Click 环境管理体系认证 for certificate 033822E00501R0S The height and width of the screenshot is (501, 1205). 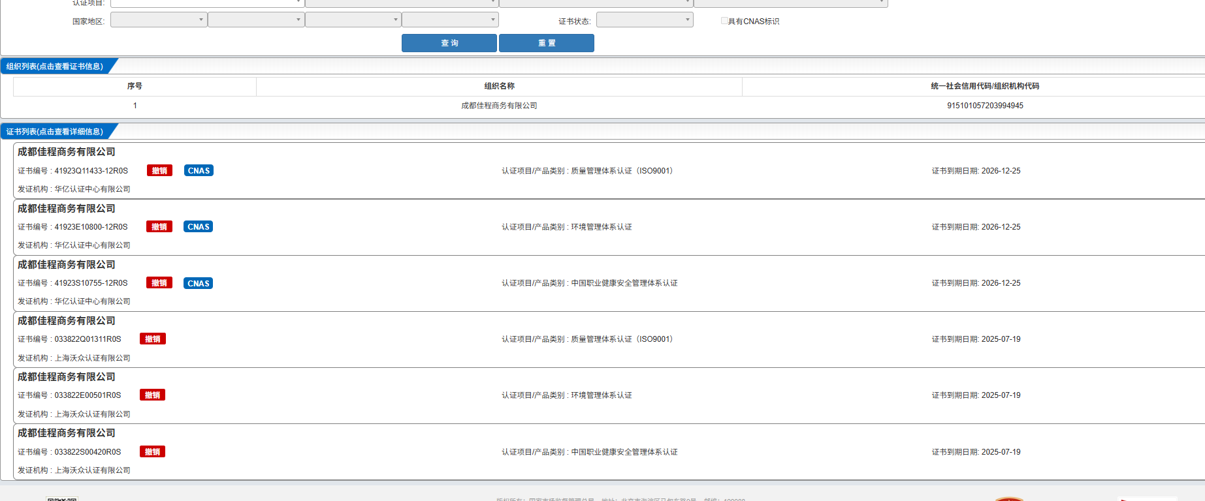602,395
